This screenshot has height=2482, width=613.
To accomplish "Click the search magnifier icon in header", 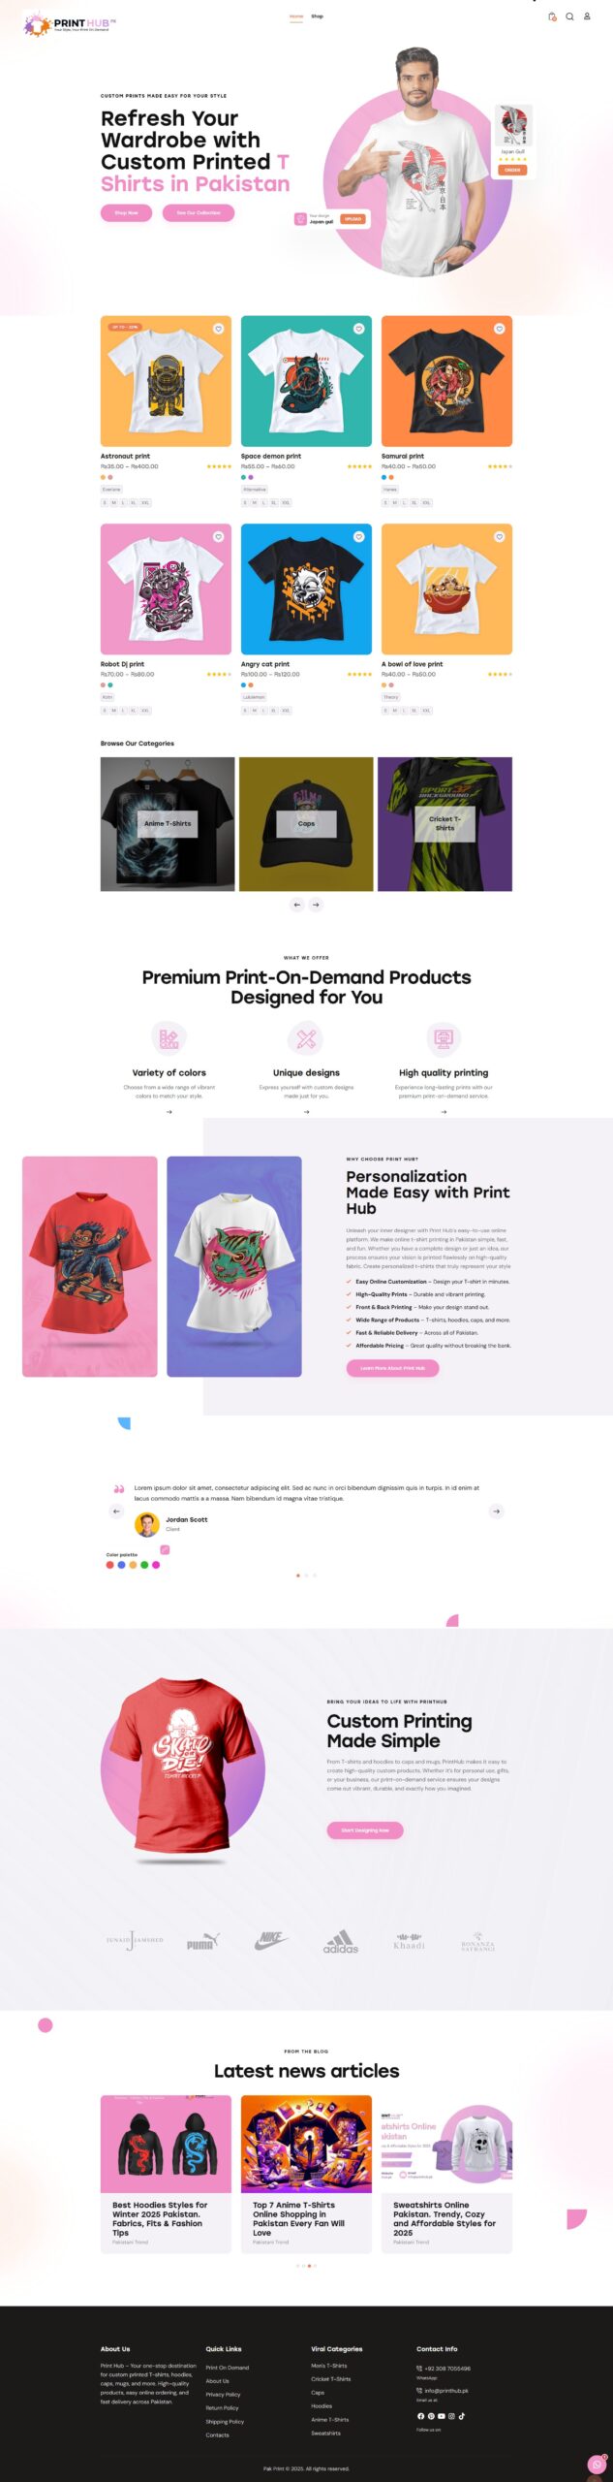I will 569,16.
